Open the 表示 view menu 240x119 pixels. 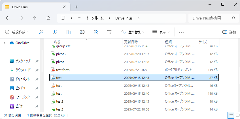coord(161,32)
